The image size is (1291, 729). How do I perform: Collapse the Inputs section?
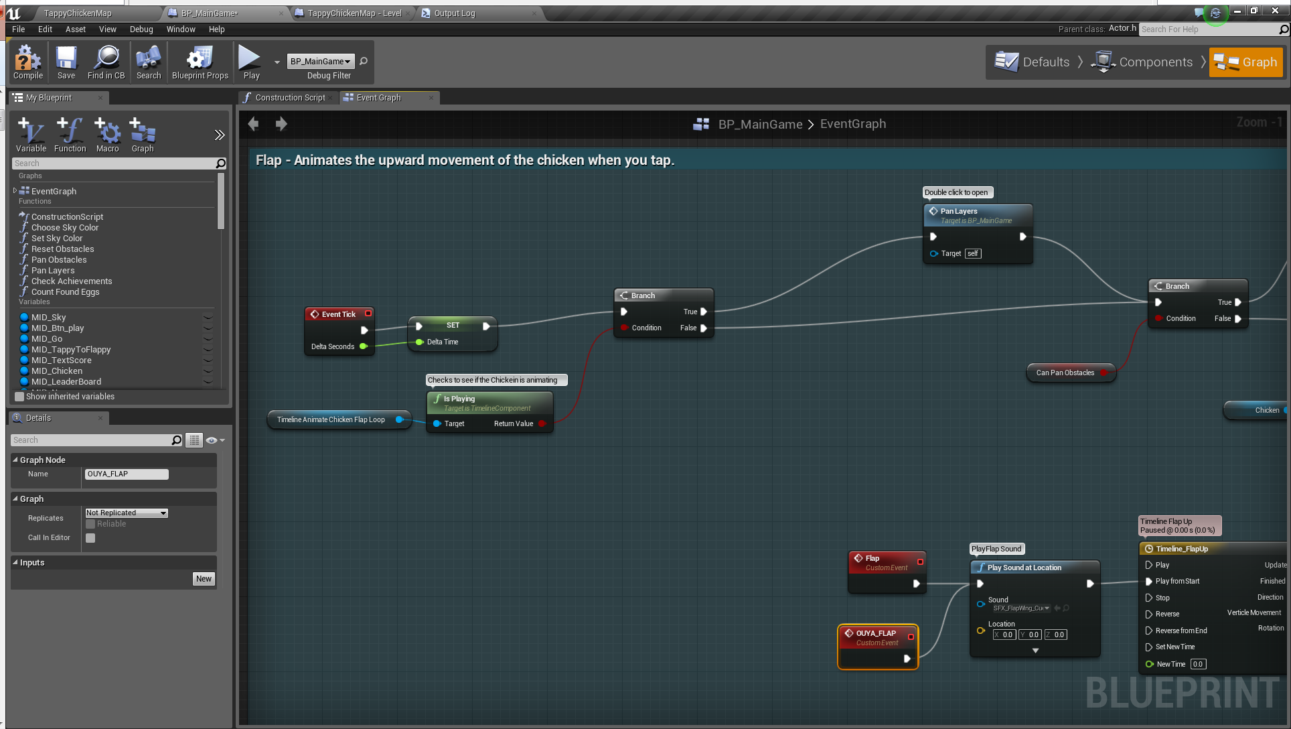[x=15, y=563]
